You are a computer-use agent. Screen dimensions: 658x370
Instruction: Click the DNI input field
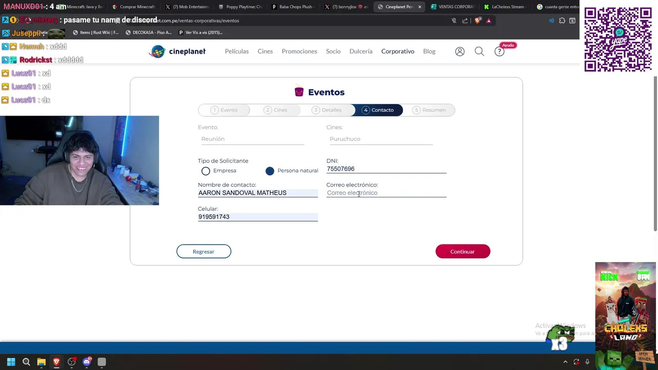386,169
